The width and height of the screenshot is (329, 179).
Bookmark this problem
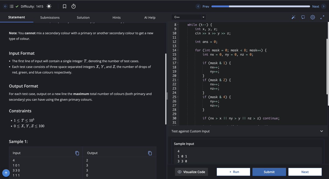(64, 6)
